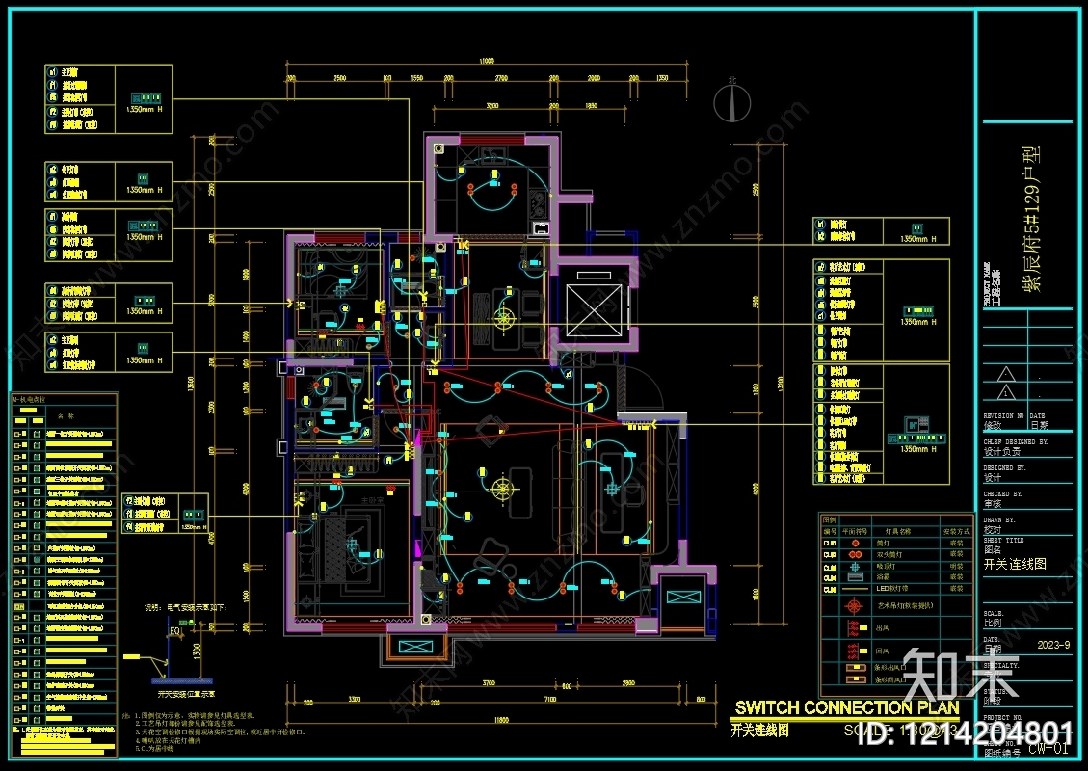Click the 出风 air outlet legend symbol
The image size is (1088, 771).
(856, 628)
